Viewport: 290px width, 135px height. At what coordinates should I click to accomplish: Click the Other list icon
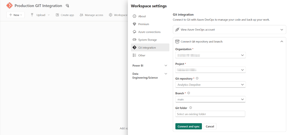[x=135, y=55]
